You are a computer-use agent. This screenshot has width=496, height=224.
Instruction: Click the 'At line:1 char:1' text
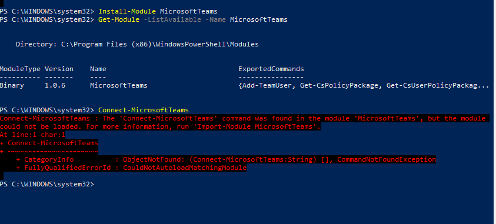point(32,135)
